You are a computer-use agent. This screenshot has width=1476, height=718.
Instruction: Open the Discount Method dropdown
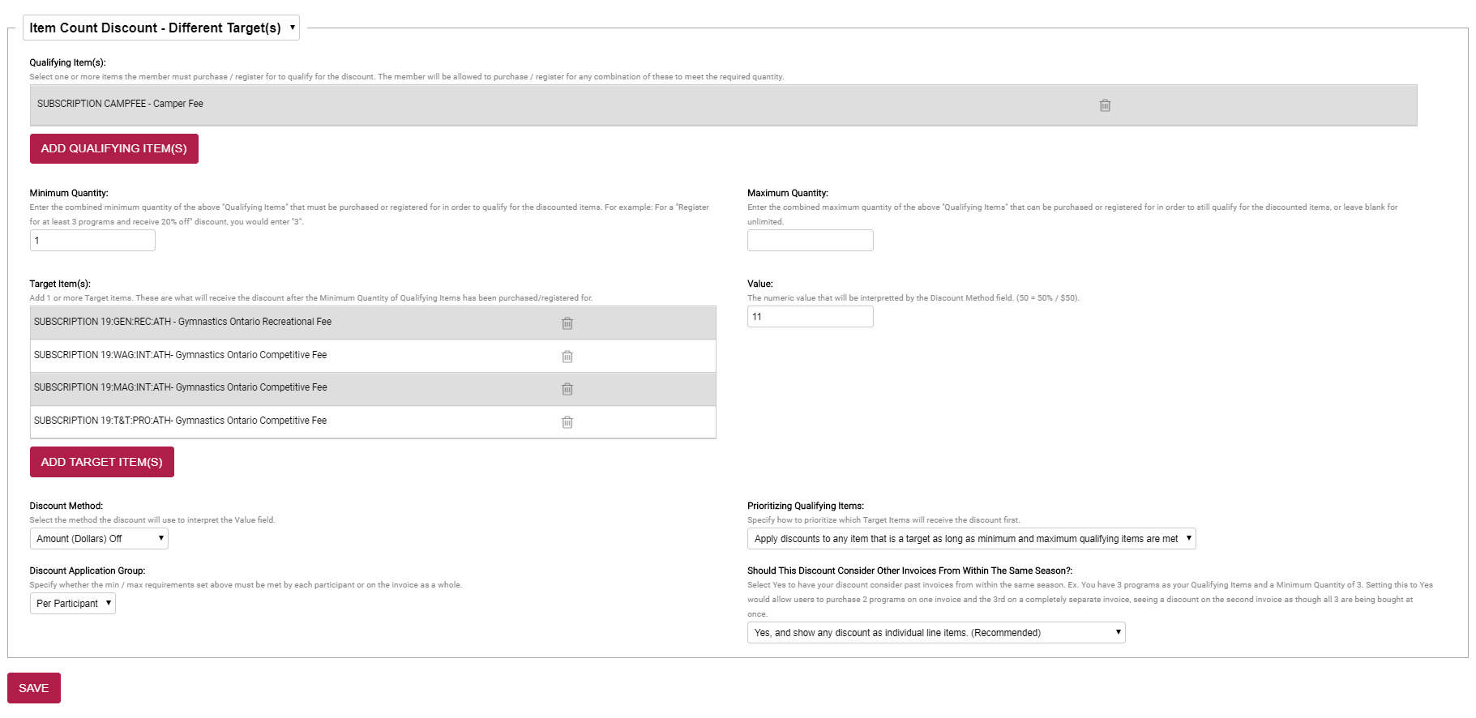click(x=99, y=539)
